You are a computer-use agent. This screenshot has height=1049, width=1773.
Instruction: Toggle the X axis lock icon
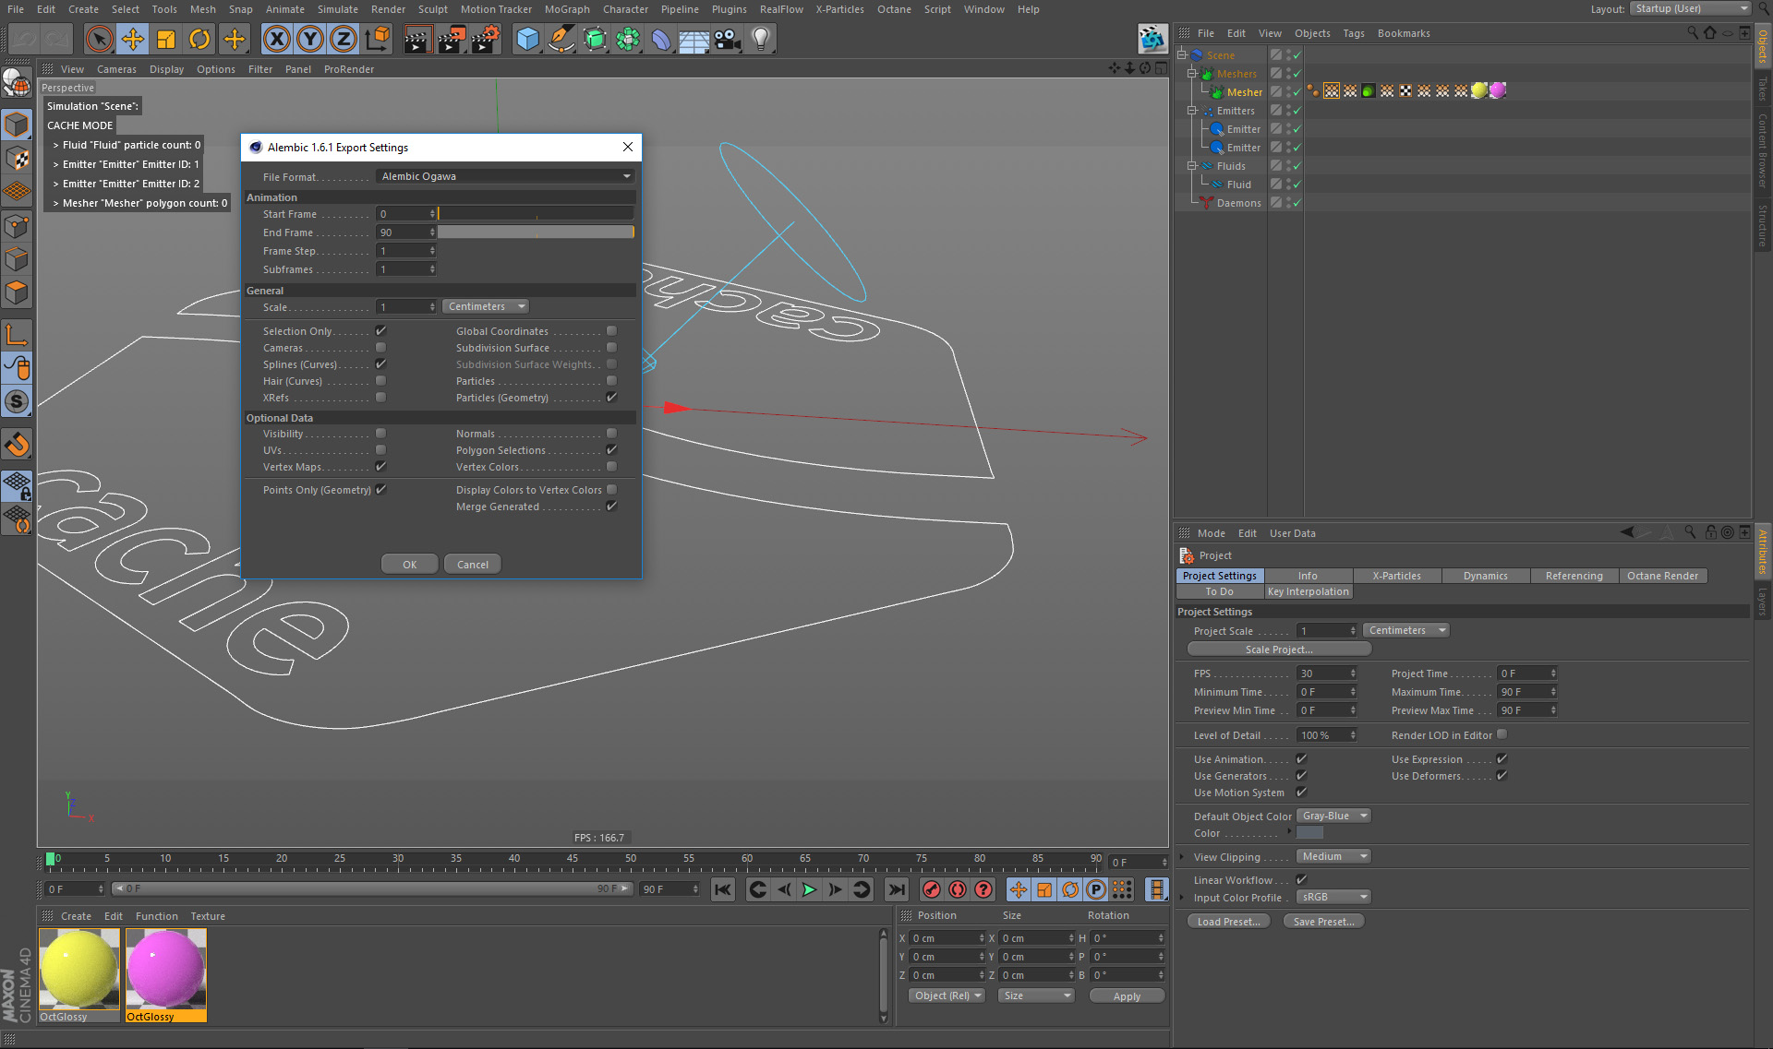point(276,39)
